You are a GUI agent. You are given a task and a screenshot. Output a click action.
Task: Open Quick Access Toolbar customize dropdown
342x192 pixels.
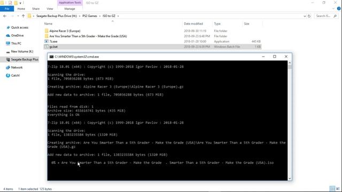(x=20, y=3)
